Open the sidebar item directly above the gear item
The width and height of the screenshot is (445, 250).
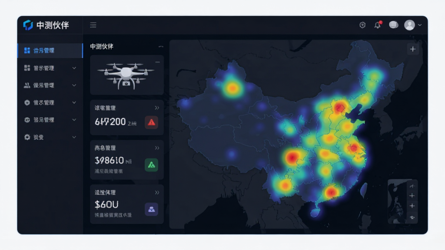[x=50, y=120]
